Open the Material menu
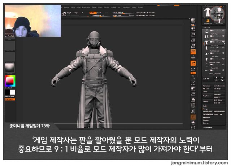Image resolution: width=231 pixels, height=166 pixels. (66, 7)
